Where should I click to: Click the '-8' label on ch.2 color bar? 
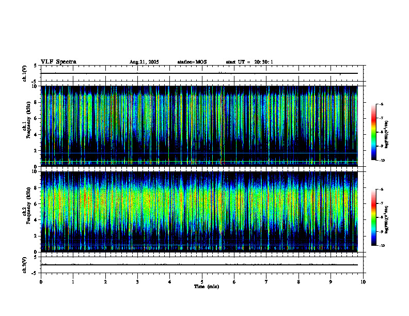381,217
